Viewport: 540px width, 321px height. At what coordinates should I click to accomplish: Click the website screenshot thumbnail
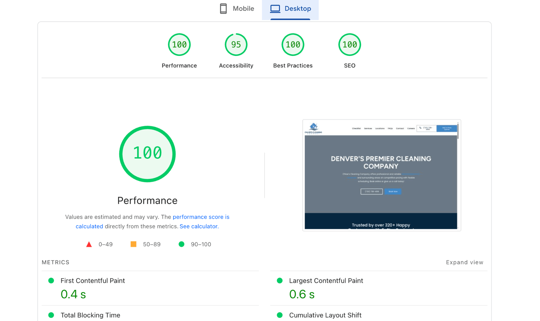381,175
